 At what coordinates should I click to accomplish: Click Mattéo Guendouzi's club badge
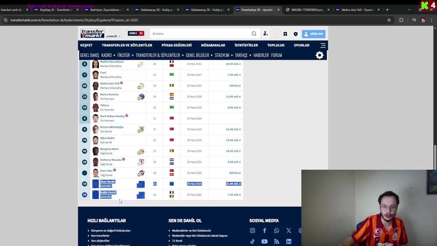pos(141,64)
